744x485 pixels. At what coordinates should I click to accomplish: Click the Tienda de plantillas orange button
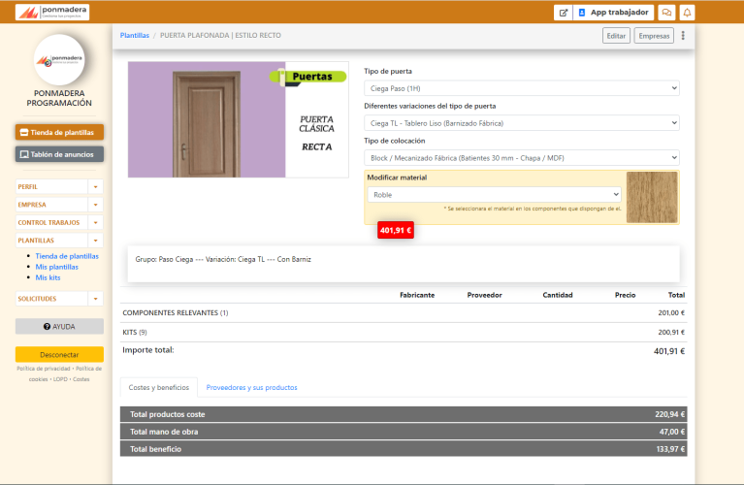[x=59, y=132]
